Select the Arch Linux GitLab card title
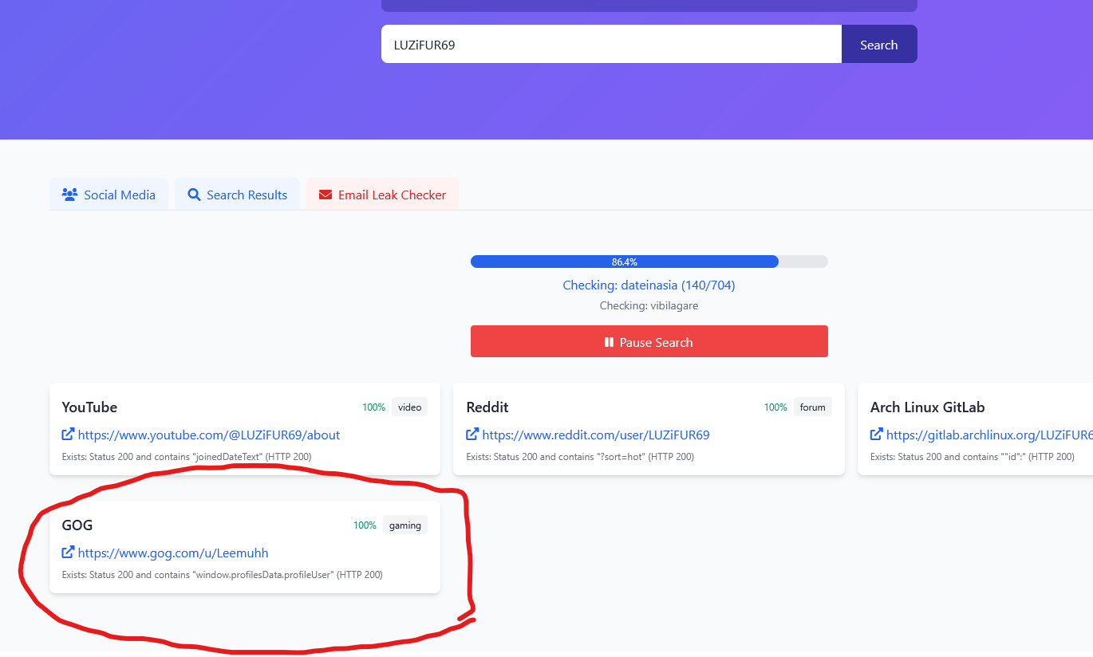 928,407
